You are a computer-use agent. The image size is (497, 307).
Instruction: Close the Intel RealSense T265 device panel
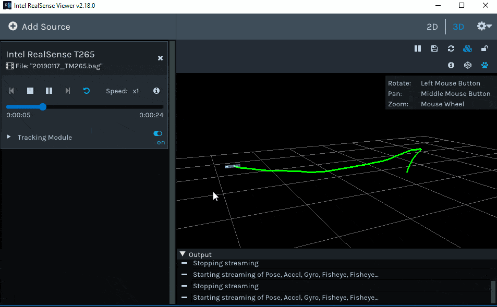click(161, 58)
